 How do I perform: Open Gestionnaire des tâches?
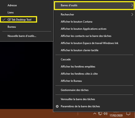coord(94,90)
